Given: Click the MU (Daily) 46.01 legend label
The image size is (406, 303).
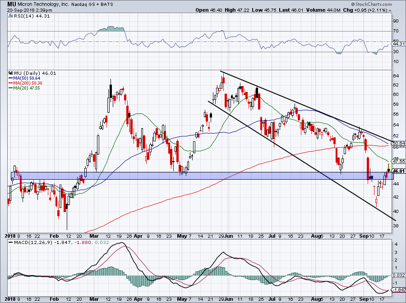Looking at the screenshot, I should point(34,73).
